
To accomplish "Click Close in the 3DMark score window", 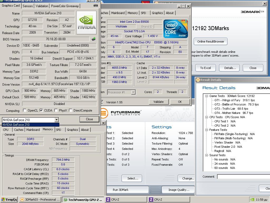I will coord(253,68).
